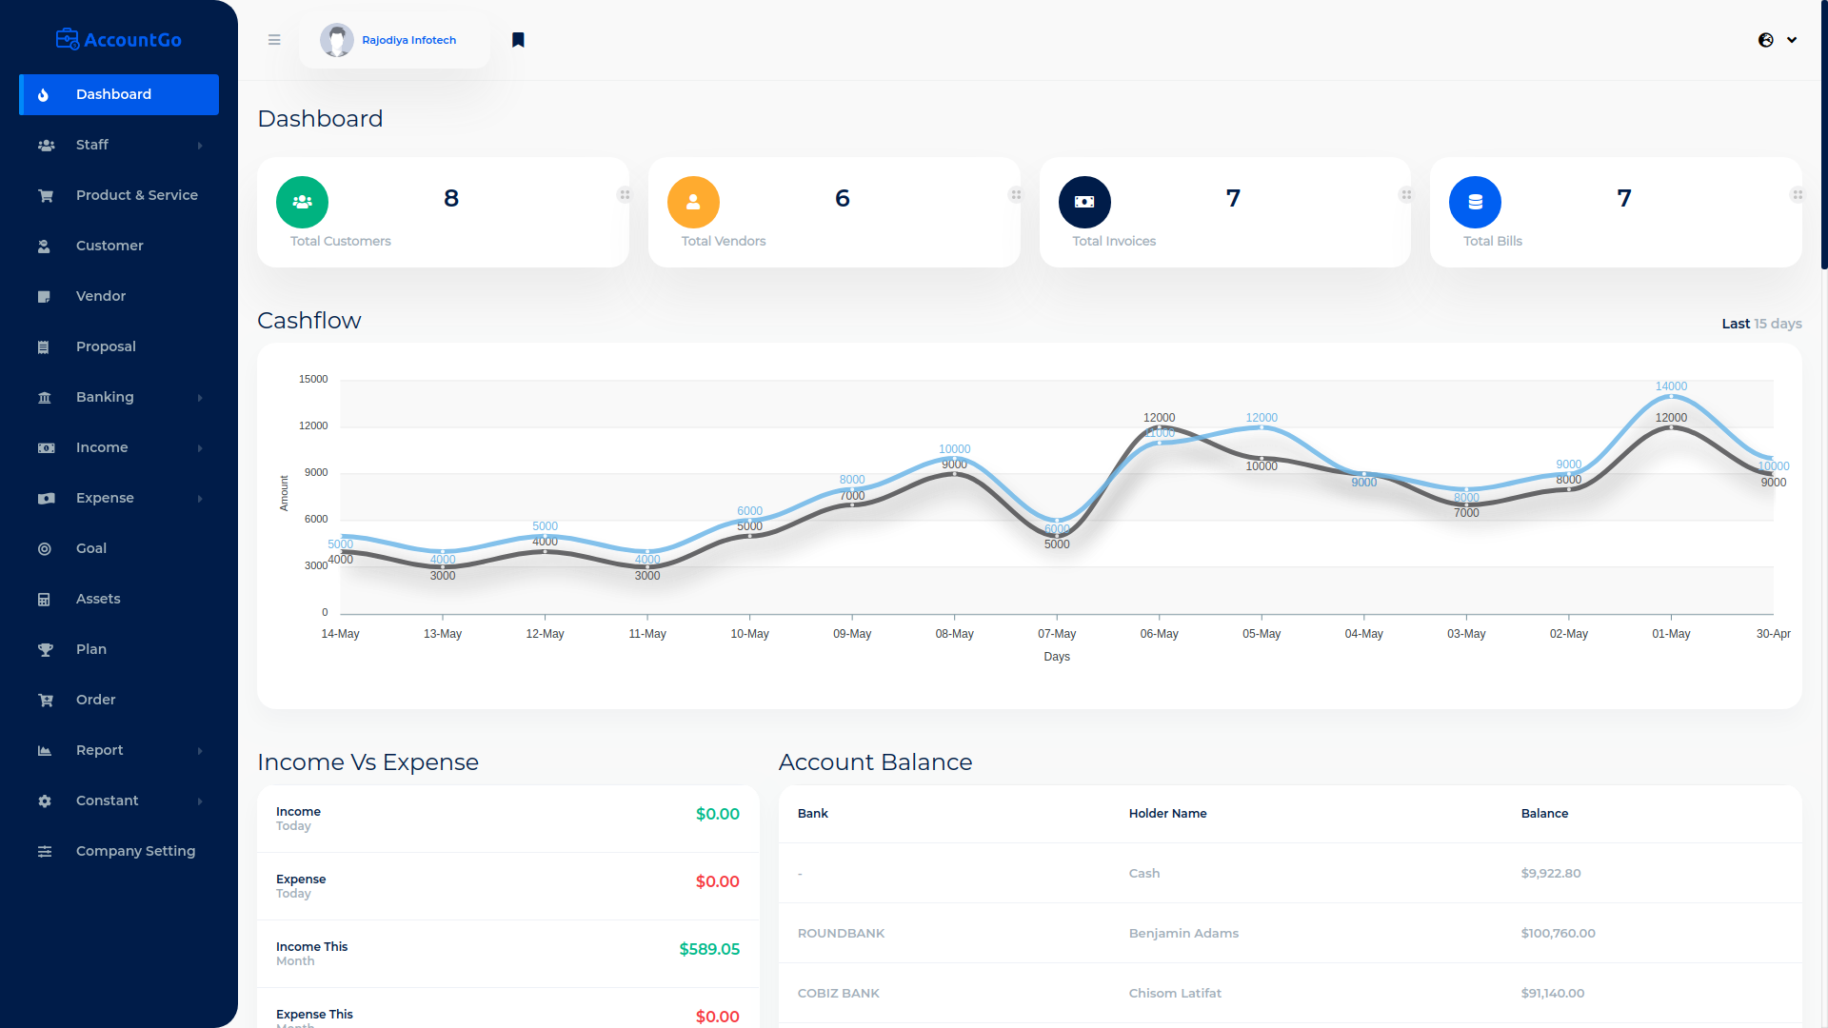Expand the Staff submenu
Image resolution: width=1828 pixels, height=1028 pixels.
pyautogui.click(x=200, y=146)
